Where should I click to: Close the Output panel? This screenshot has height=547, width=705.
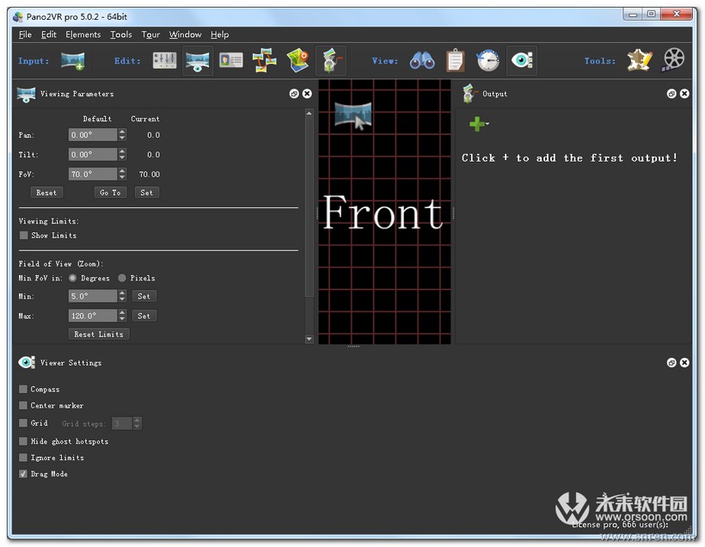point(684,94)
